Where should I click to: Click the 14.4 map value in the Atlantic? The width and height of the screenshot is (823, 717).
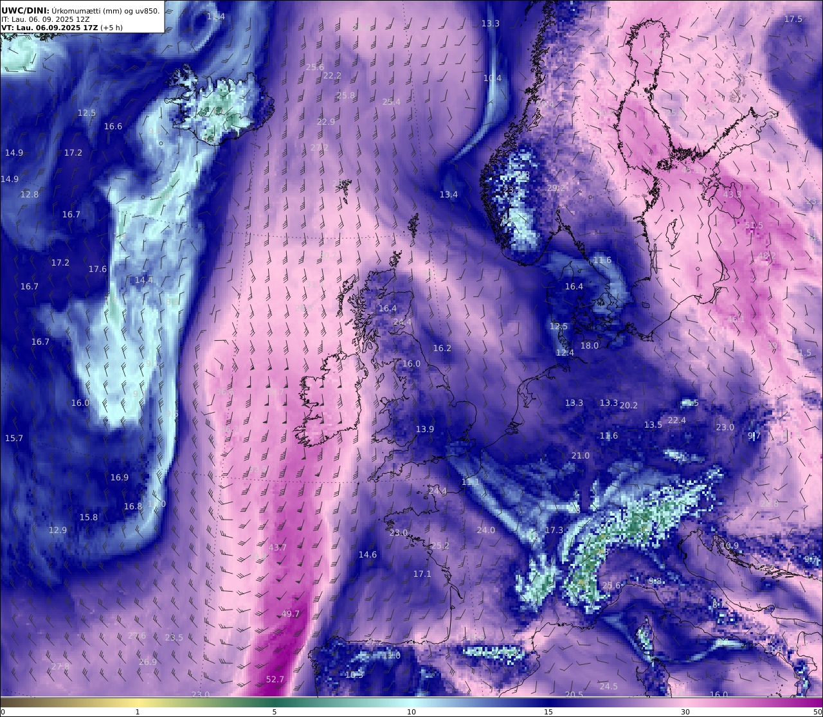144,280
